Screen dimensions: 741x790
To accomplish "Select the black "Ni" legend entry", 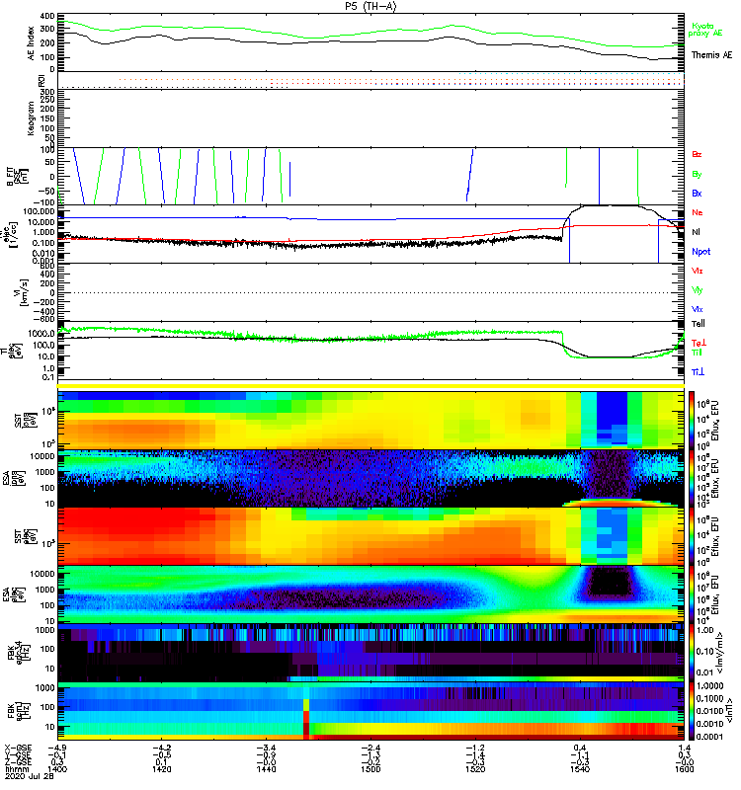I will coord(696,232).
